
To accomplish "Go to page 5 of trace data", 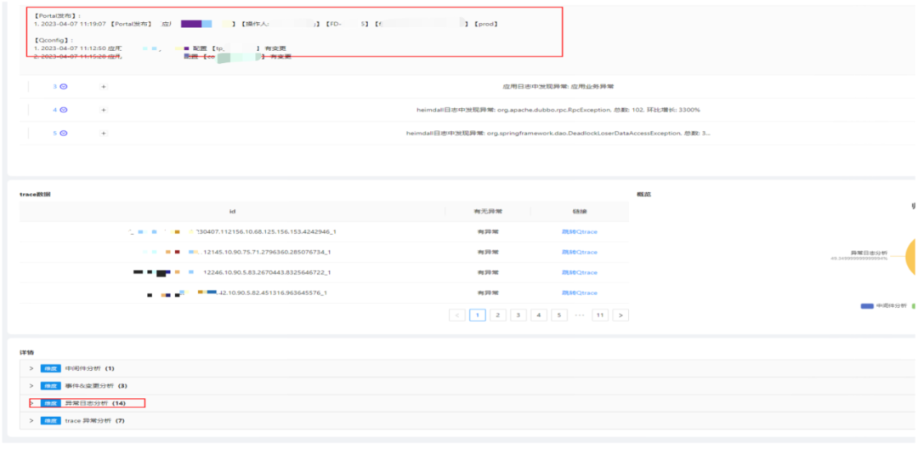I will 559,315.
